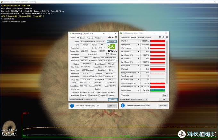Viewport: 218px width, 140px height.
Task: Click the GPU-Z app icon in Sensors window title bar
Action: pos(121,33)
